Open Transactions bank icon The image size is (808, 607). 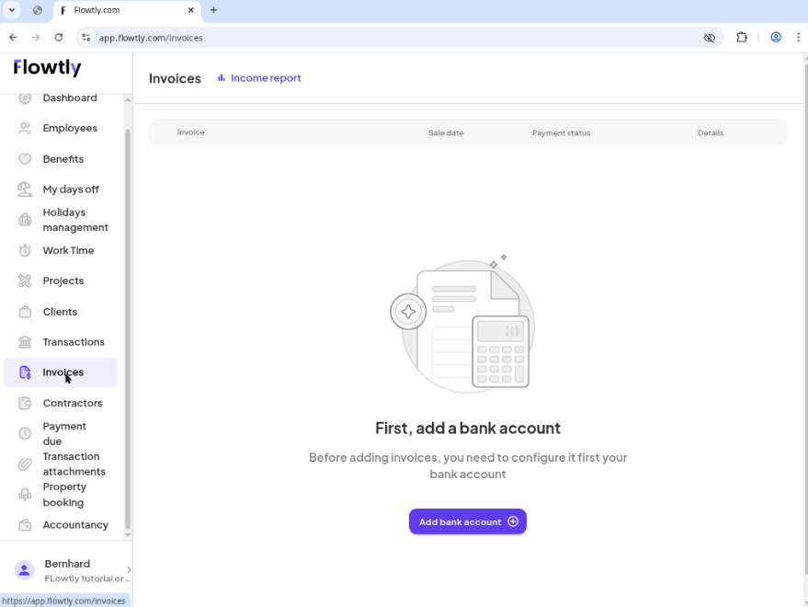25,342
